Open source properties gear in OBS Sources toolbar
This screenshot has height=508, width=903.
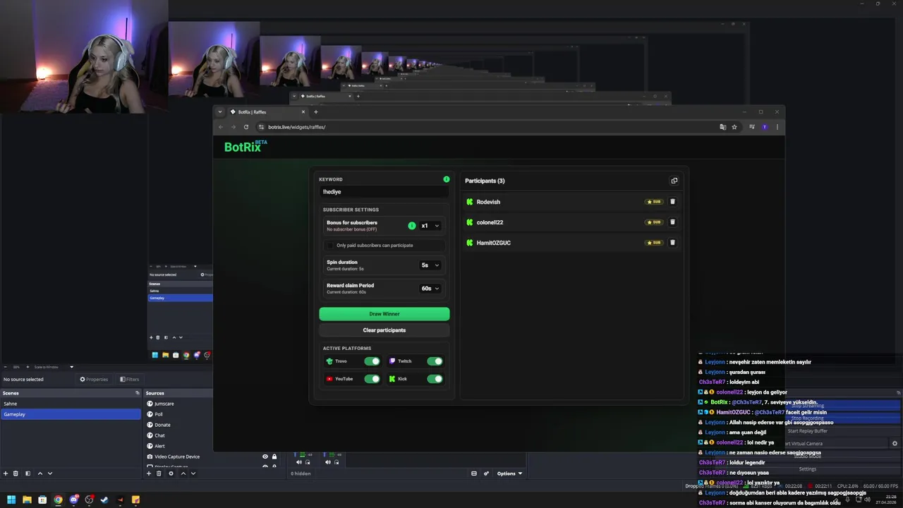171,473
